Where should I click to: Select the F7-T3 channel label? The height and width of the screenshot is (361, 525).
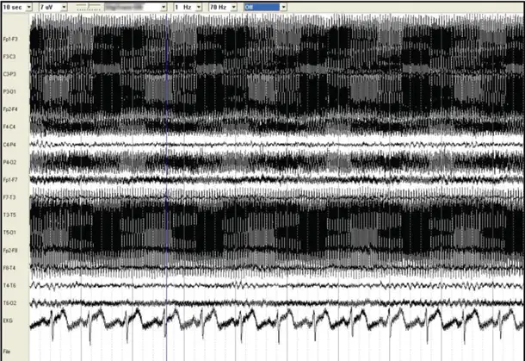point(9,197)
